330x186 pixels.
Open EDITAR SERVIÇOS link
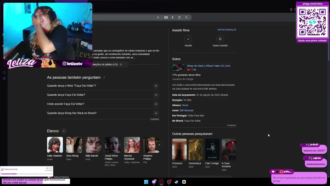[227, 30]
